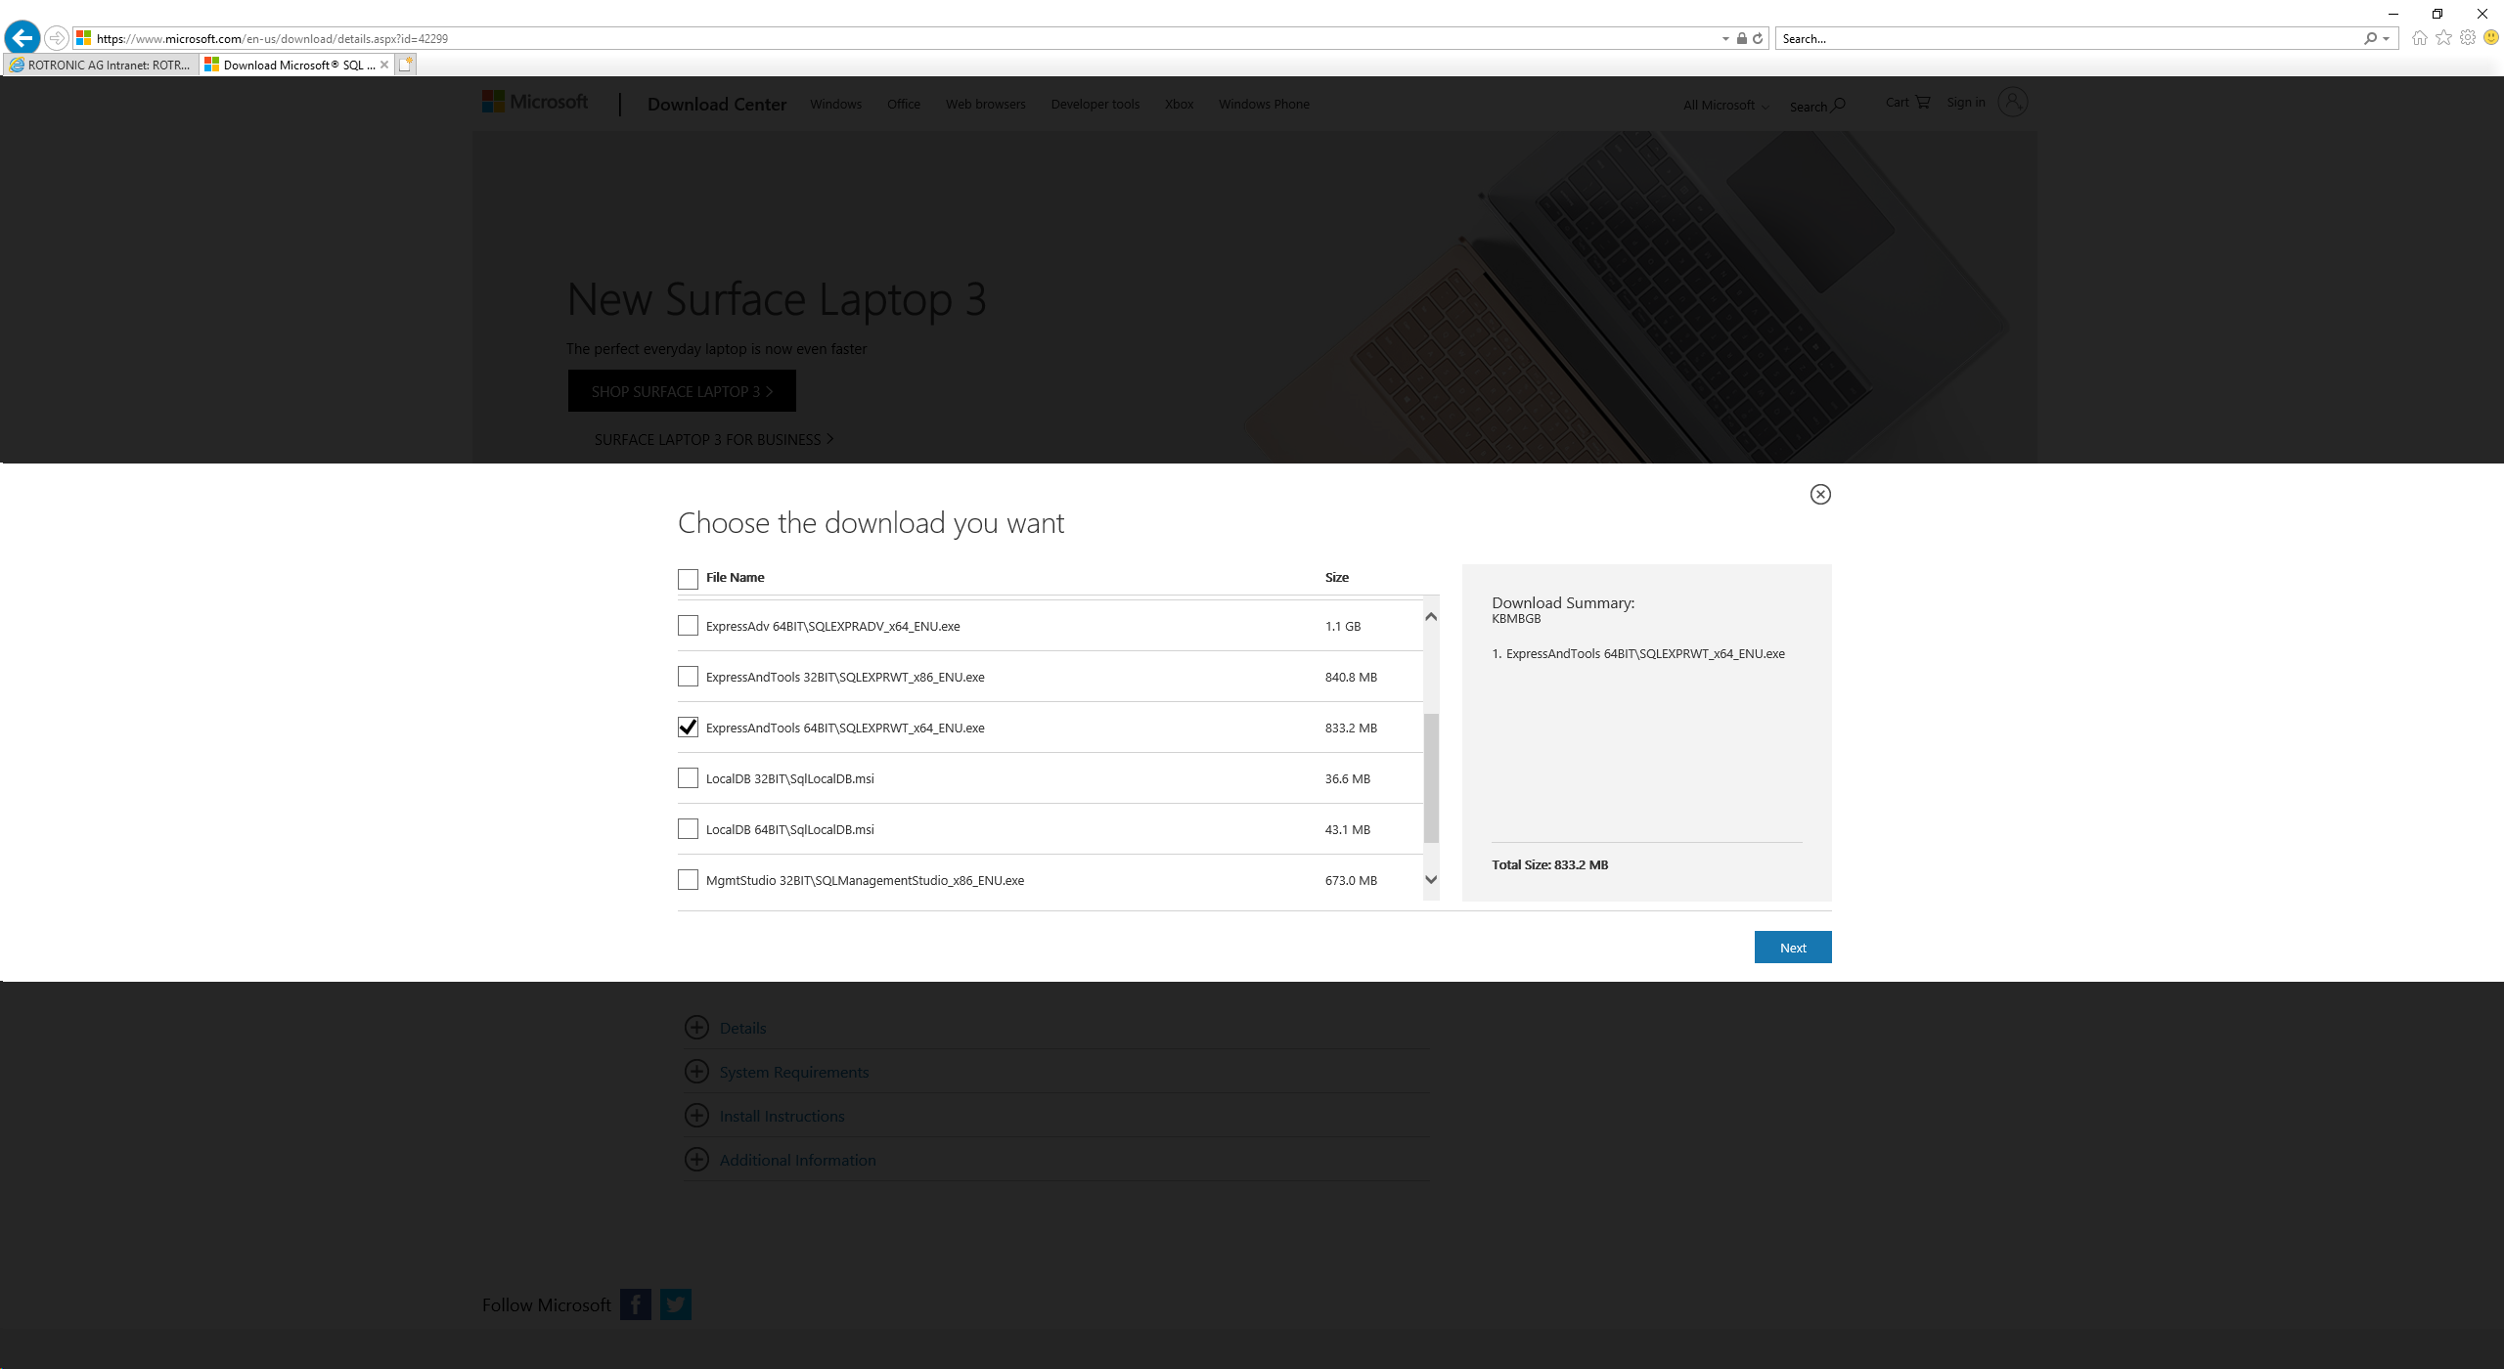Click the 43.1 MB size value
2504x1369 pixels.
pyautogui.click(x=1347, y=829)
